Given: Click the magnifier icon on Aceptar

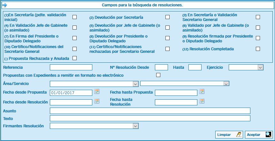Looking at the screenshot, I should (x=268, y=135).
